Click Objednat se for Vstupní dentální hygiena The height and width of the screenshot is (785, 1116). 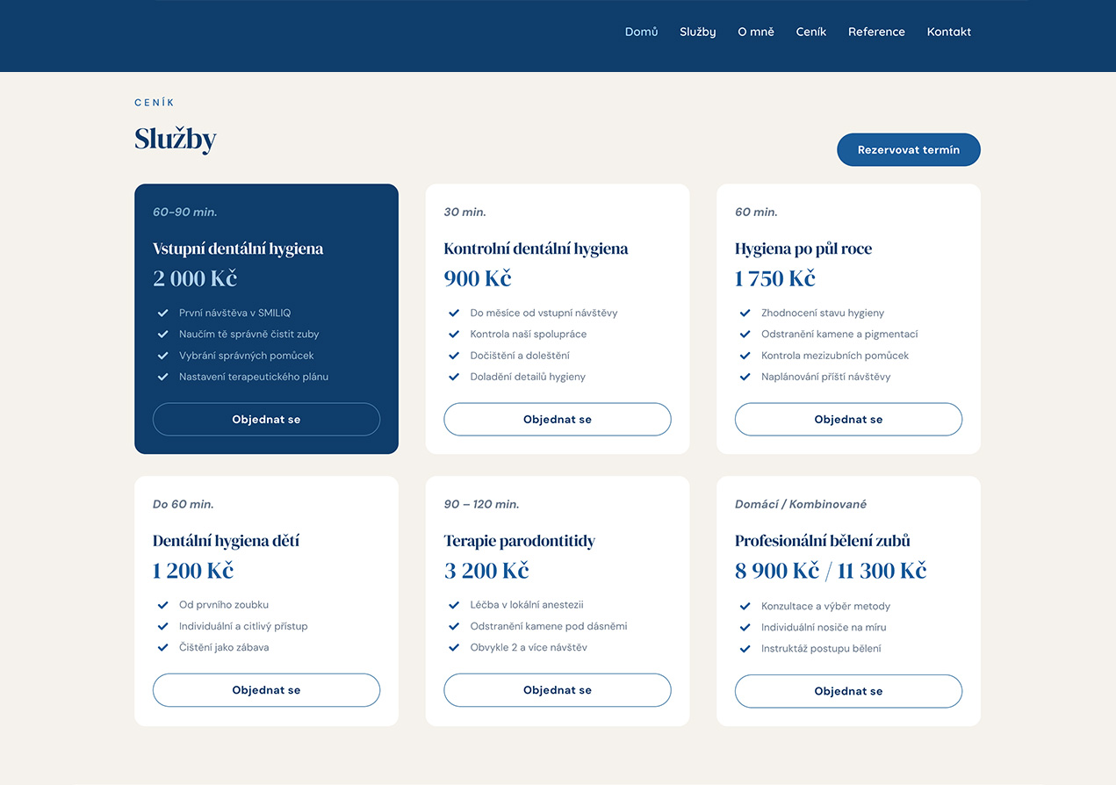[x=266, y=420]
